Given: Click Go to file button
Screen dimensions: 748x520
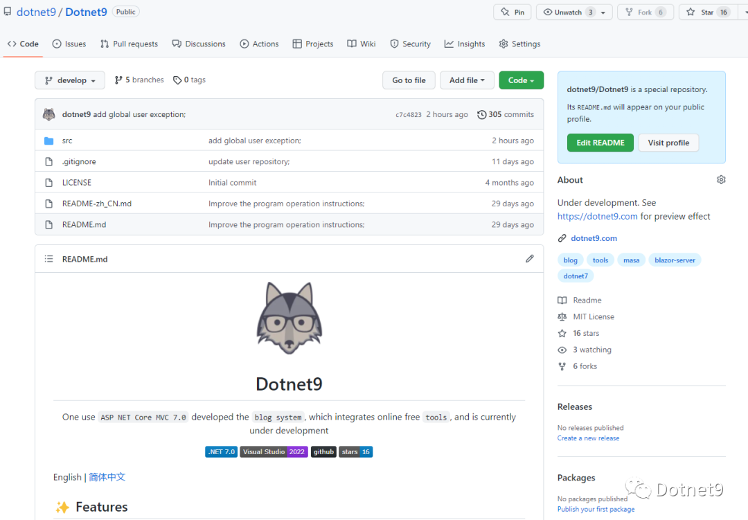Looking at the screenshot, I should (409, 80).
